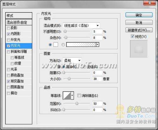
Task: Click the style preview thumbnail
Action: pyautogui.click(x=139, y=49)
